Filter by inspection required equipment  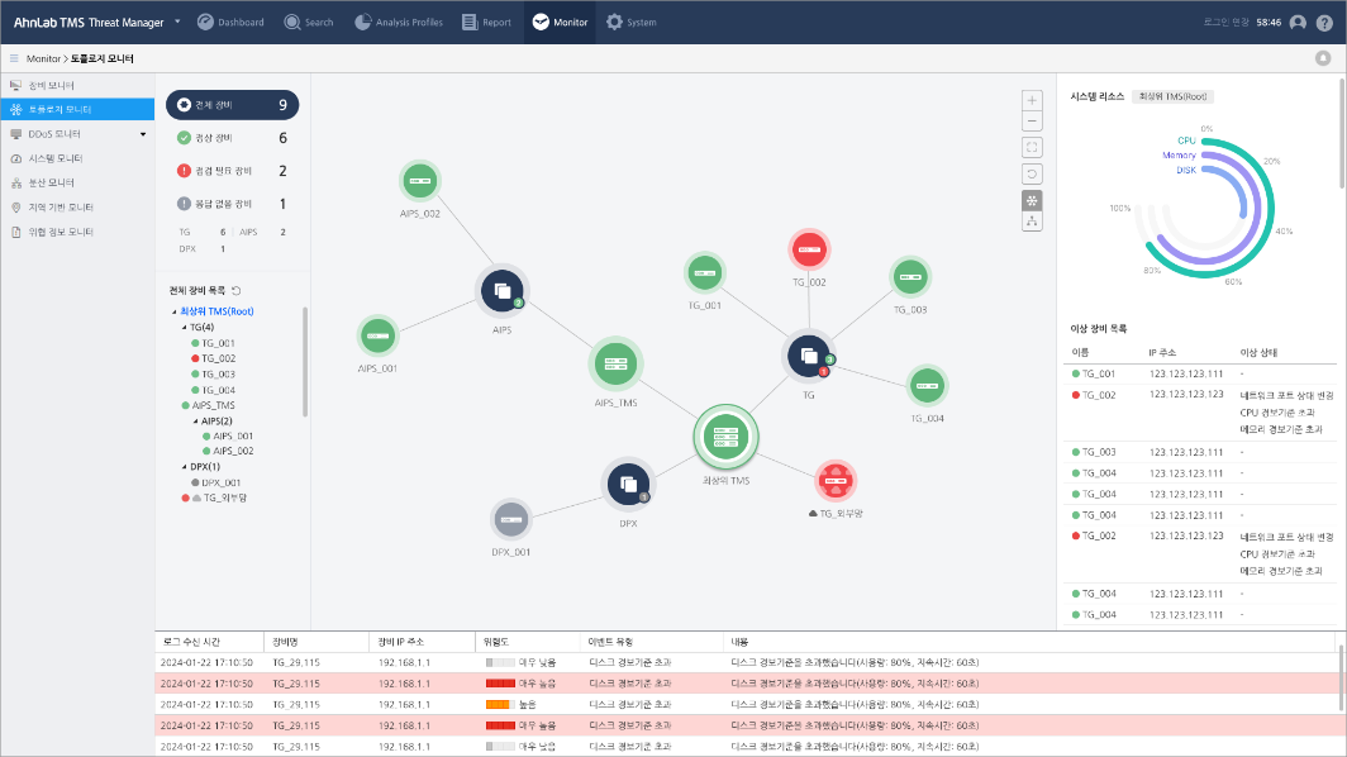(232, 171)
